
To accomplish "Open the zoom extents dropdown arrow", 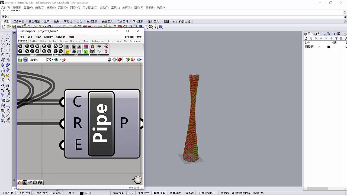I will [x=52, y=60].
